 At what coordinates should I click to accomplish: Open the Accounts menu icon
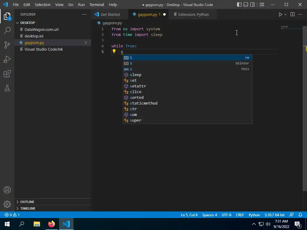coord(7,190)
